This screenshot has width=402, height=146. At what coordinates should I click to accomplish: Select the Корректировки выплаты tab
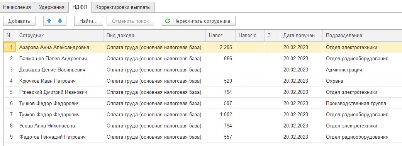123,7
